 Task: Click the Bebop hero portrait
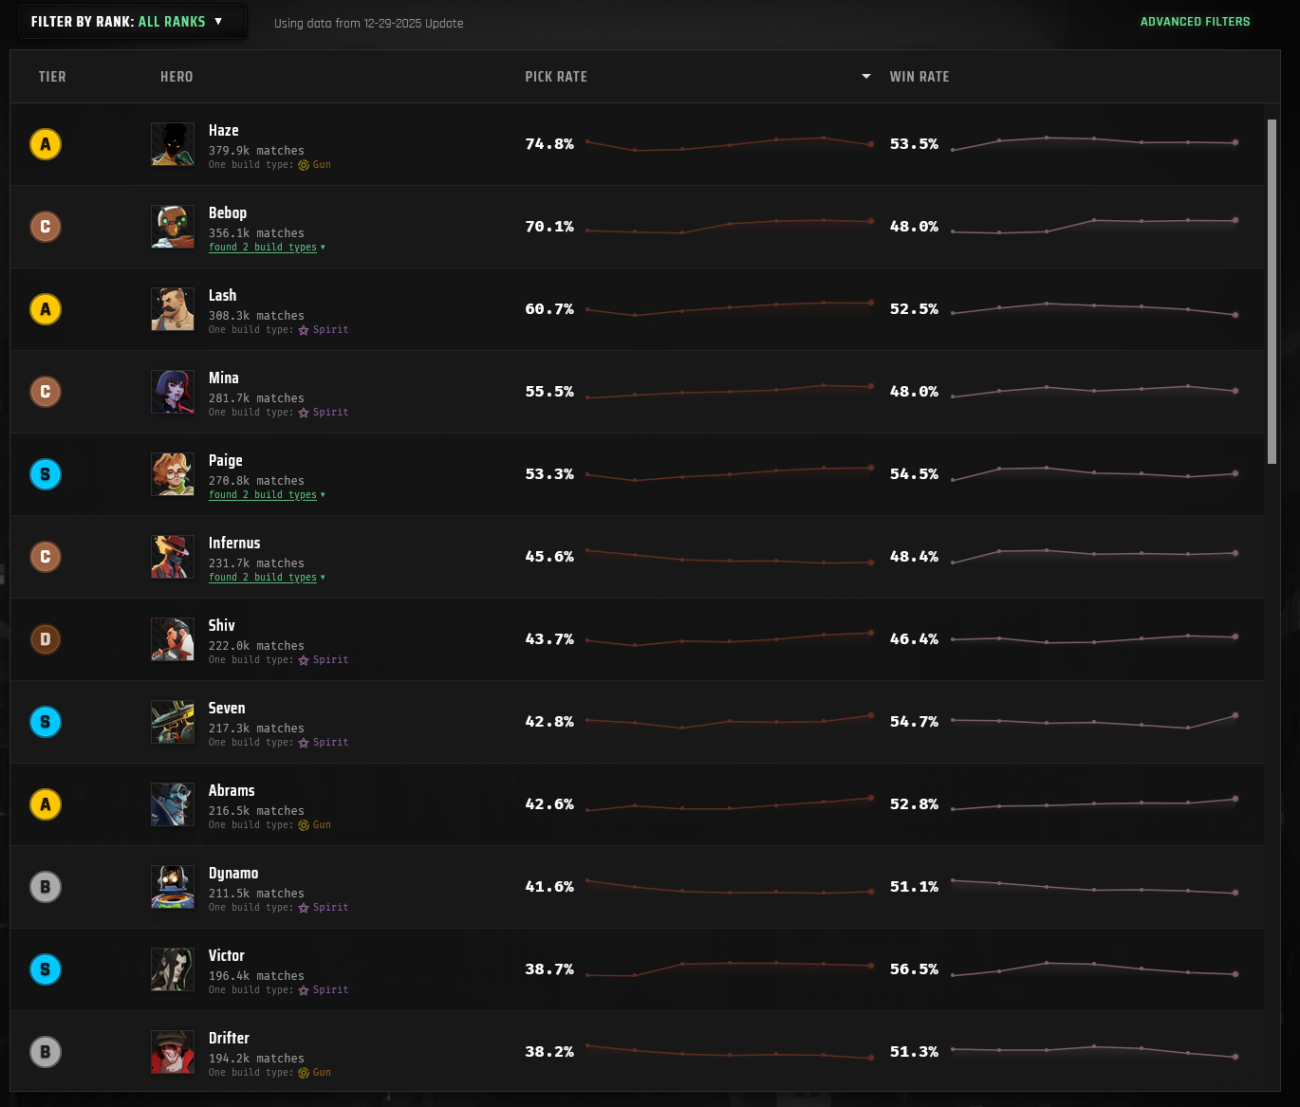173,227
